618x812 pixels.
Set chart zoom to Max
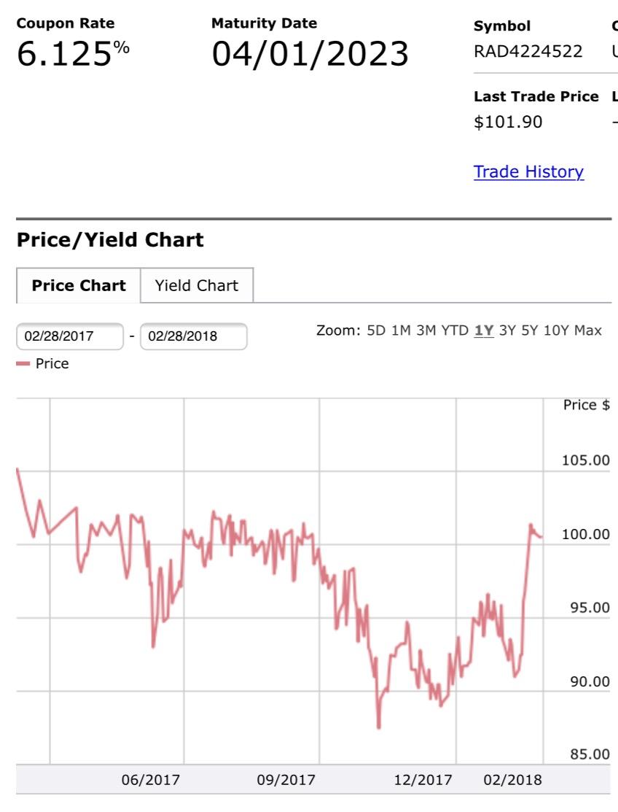[x=588, y=330]
